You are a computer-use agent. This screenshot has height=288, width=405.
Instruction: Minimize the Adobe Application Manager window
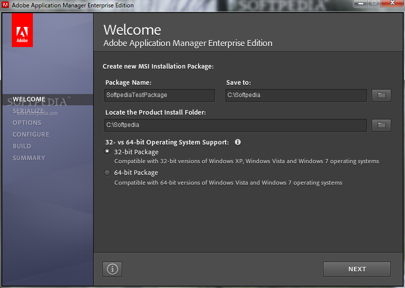coord(361,3)
